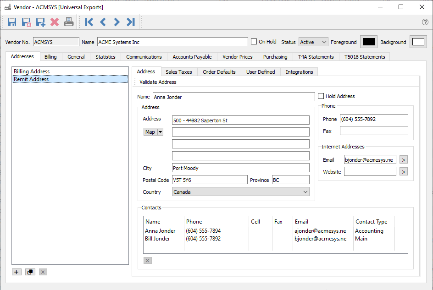Go to the first vendor record
Viewport: 433px width, 290px height.
pos(89,22)
